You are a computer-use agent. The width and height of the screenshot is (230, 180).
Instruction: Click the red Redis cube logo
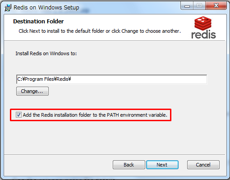[203, 23]
